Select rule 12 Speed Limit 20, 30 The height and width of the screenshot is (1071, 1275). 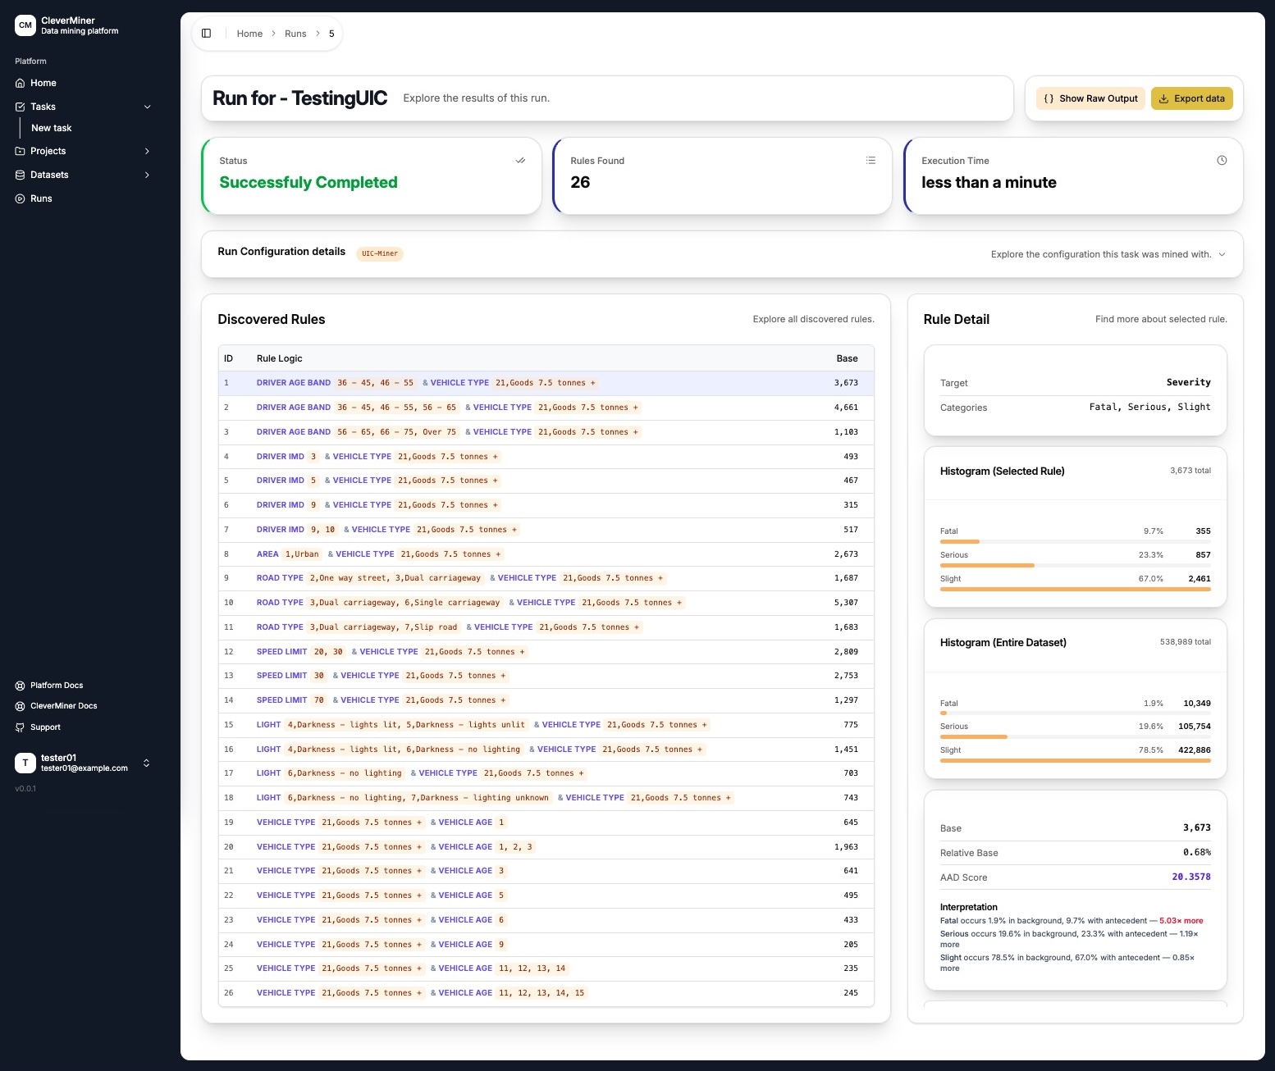pos(546,652)
